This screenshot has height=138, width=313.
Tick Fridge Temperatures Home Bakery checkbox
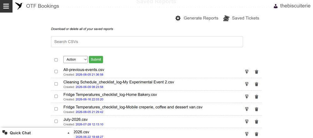click(x=56, y=96)
